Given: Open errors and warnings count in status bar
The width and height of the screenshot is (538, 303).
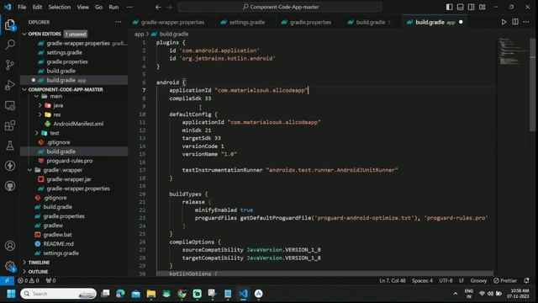Looking at the screenshot, I should click(29, 280).
